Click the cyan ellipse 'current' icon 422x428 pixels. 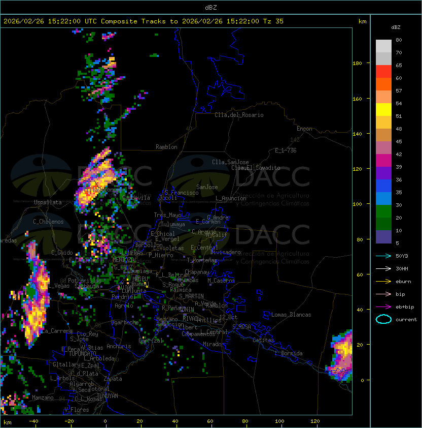(383, 319)
